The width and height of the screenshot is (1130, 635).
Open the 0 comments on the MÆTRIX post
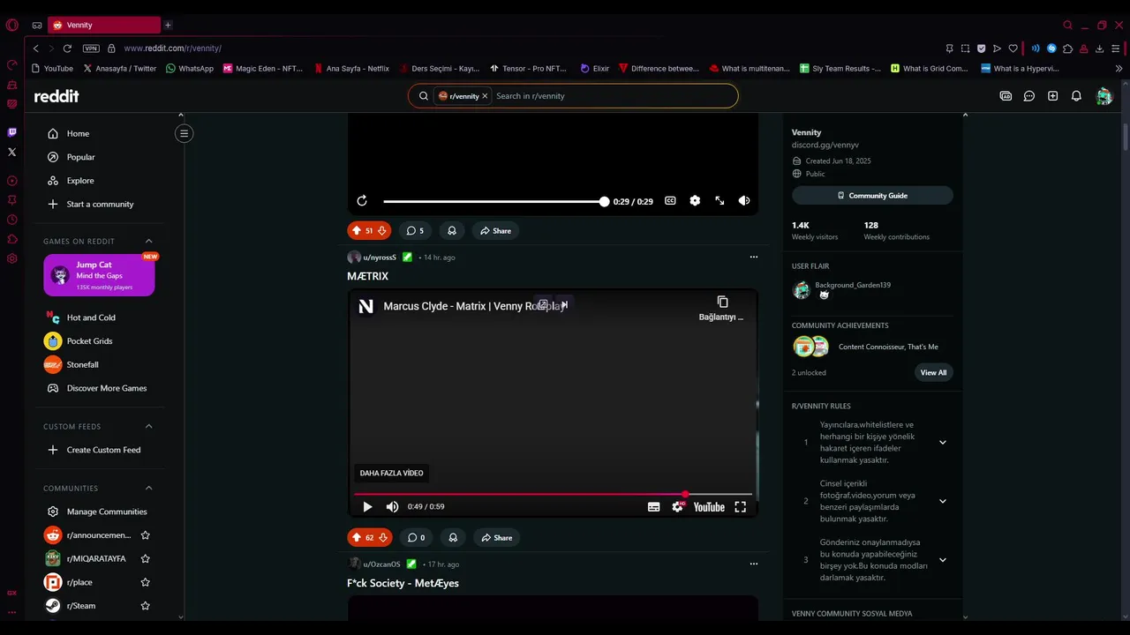tap(416, 538)
